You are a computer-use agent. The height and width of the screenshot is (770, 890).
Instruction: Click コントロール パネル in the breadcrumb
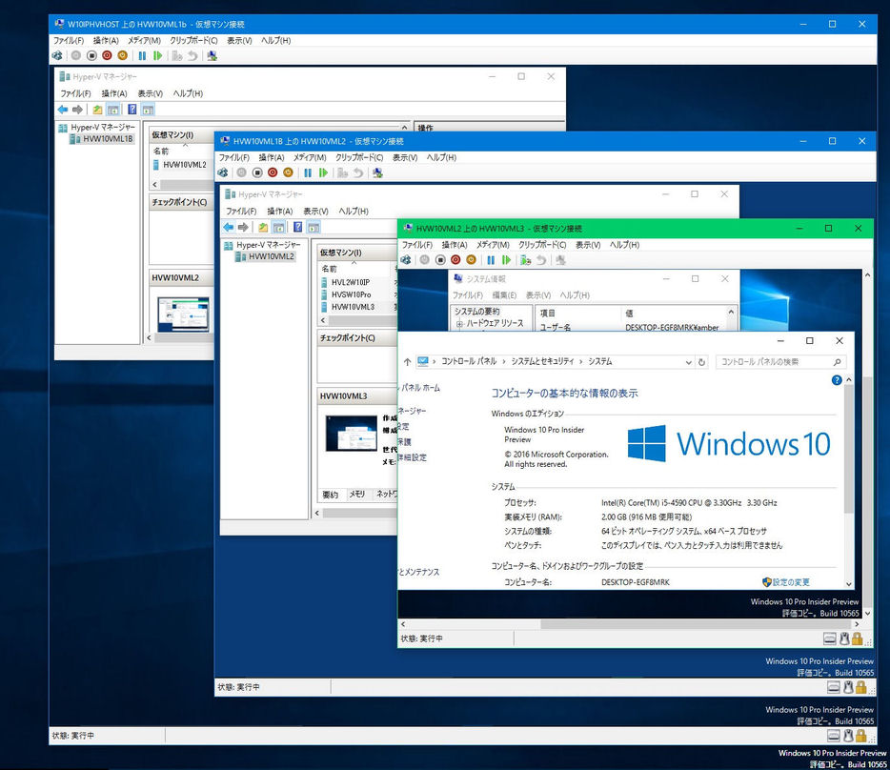pos(469,361)
